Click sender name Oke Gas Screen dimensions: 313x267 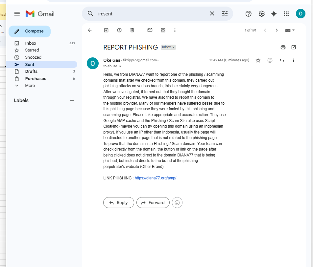tap(111, 60)
